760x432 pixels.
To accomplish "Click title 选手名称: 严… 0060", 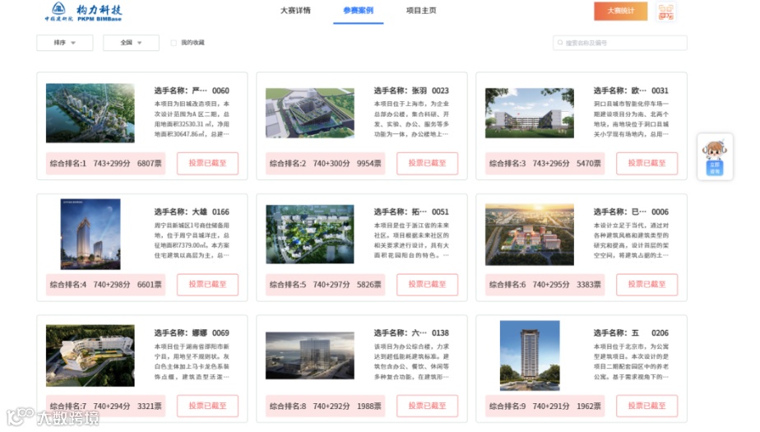I will coord(192,91).
